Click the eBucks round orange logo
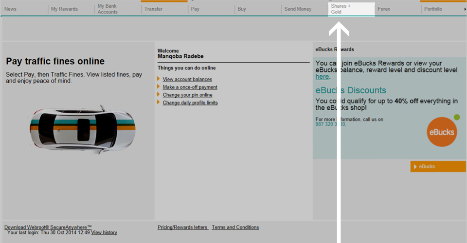This screenshot has width=467, height=243. click(x=442, y=132)
